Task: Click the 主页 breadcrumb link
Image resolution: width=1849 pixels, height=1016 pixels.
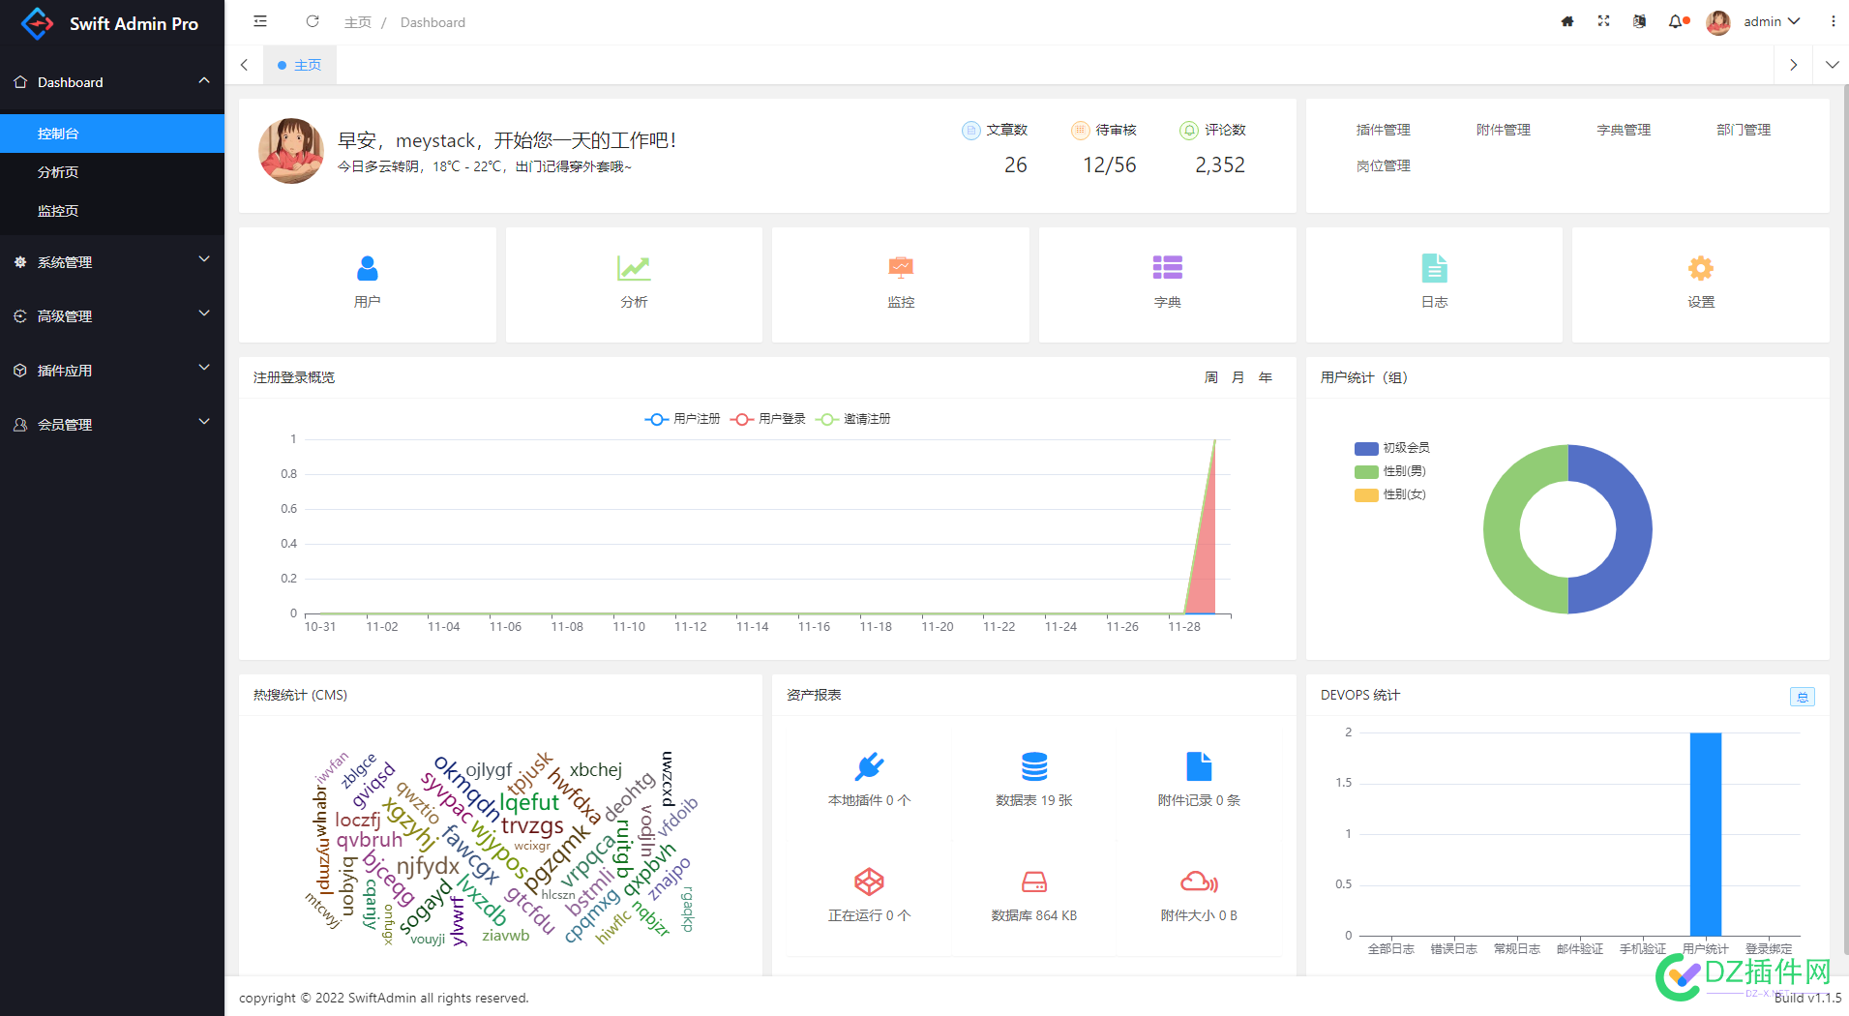Action: coord(357,22)
